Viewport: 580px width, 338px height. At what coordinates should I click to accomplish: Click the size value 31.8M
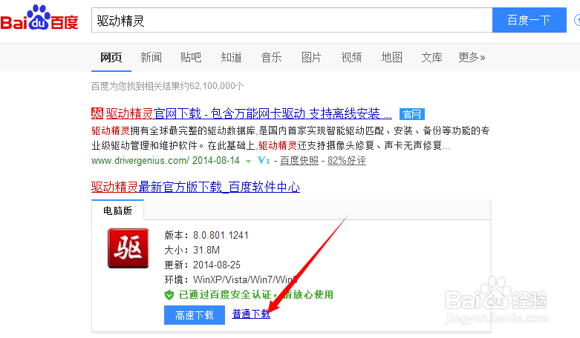[x=206, y=250]
